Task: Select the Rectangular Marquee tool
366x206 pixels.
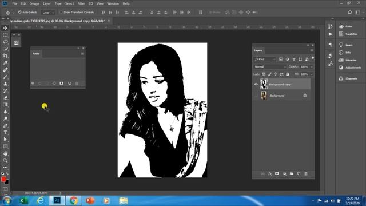Action: (5, 35)
